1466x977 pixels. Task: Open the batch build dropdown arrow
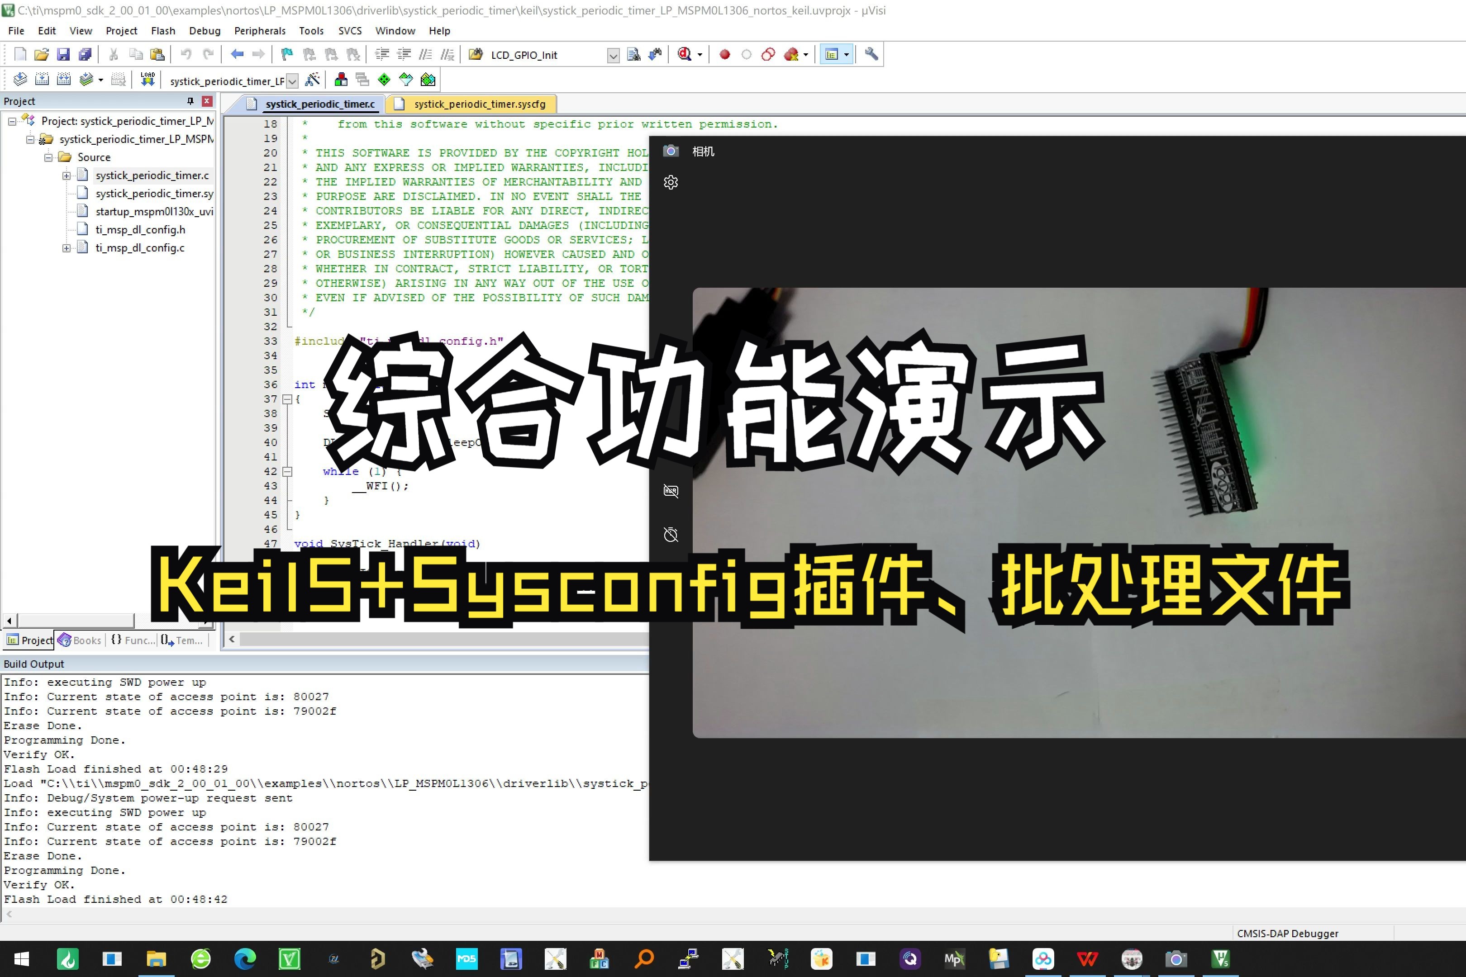100,80
